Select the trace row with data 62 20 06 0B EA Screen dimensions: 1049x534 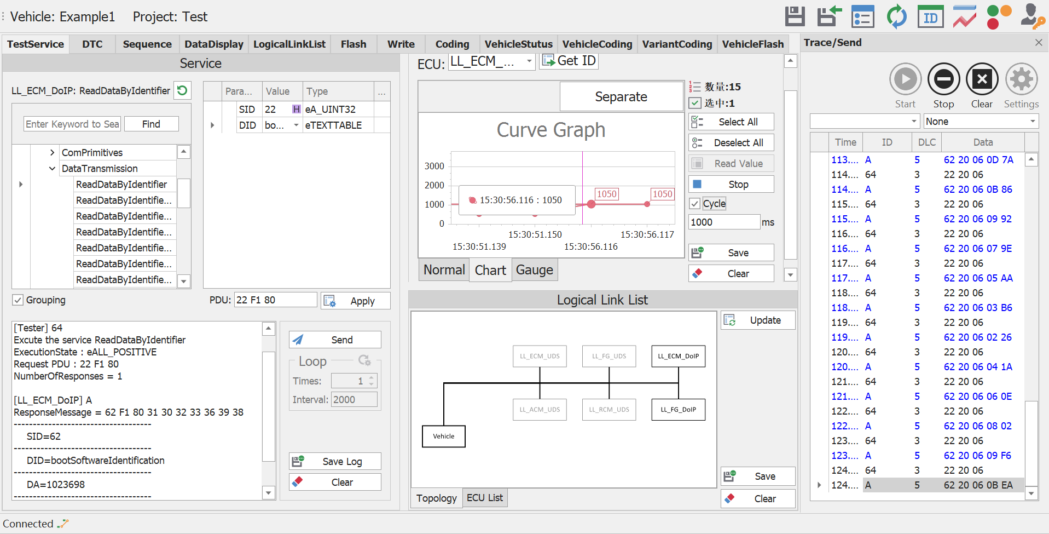click(917, 485)
